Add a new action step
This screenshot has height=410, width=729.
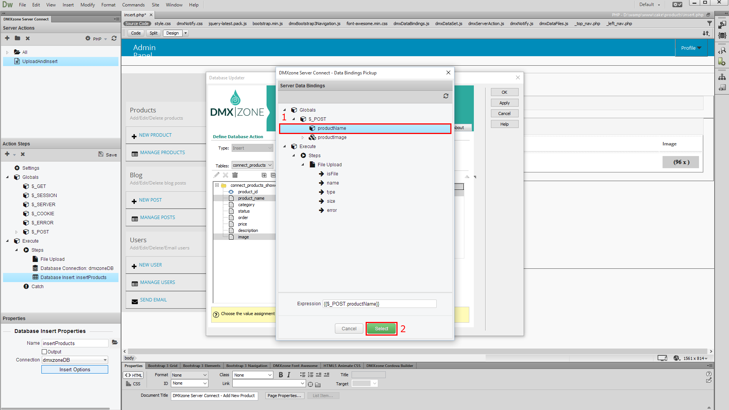(7, 154)
